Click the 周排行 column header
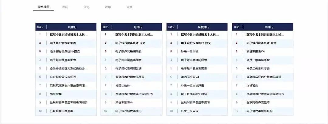Image resolution: width=328 pixels, height=124 pixels. [72, 27]
